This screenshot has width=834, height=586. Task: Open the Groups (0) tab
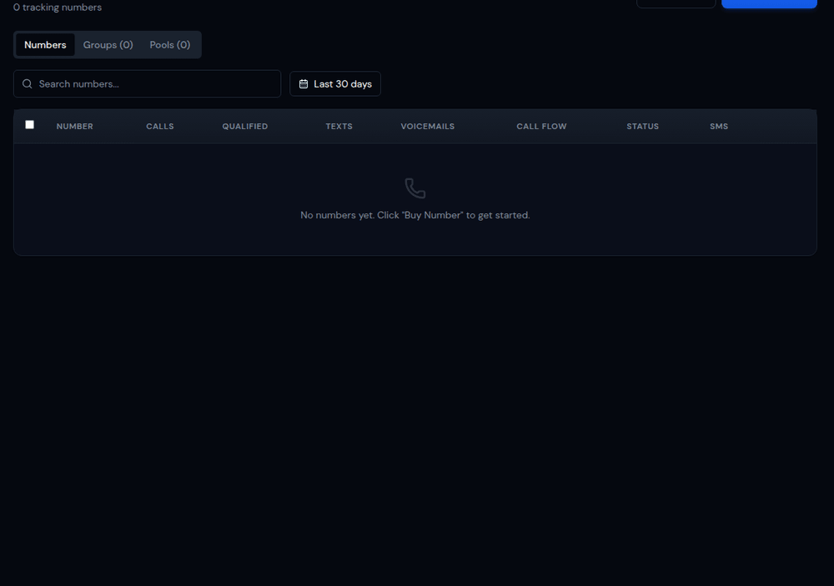[x=108, y=45]
